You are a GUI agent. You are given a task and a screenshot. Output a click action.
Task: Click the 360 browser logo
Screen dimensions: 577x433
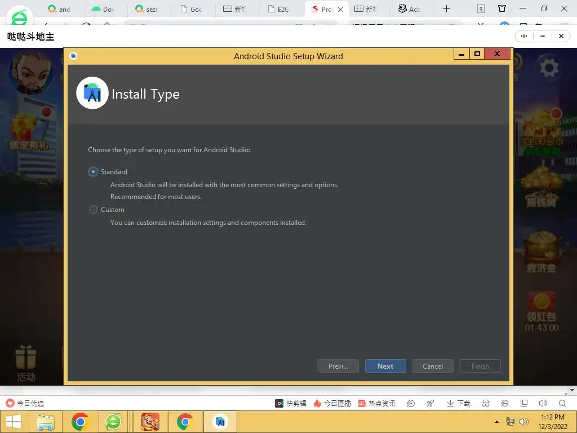pyautogui.click(x=19, y=17)
